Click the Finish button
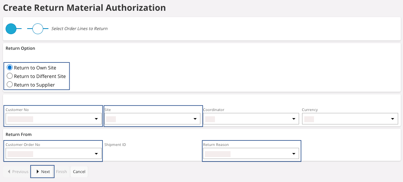 [x=61, y=172]
